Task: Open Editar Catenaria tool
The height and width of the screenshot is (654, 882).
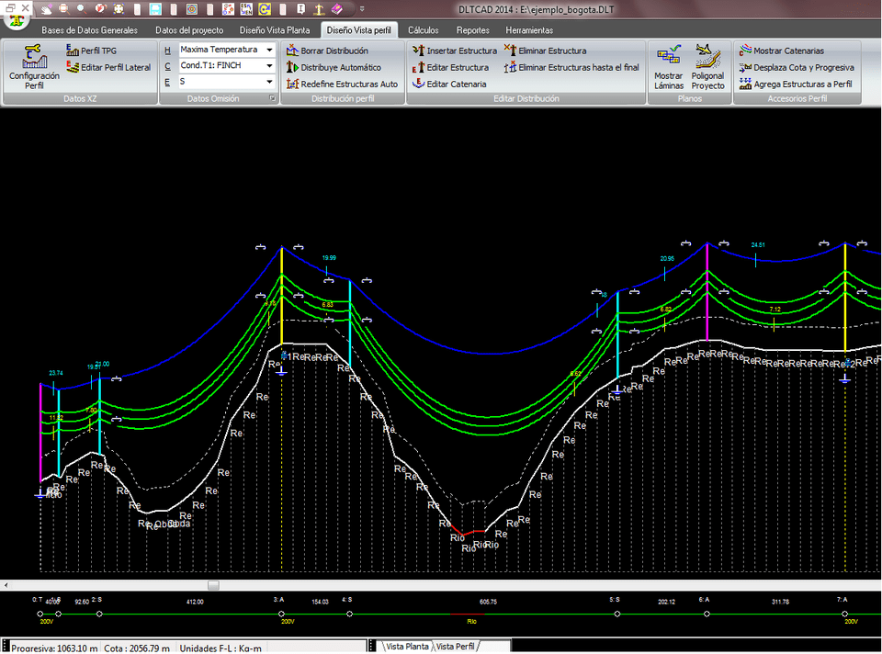Action: (x=419, y=85)
